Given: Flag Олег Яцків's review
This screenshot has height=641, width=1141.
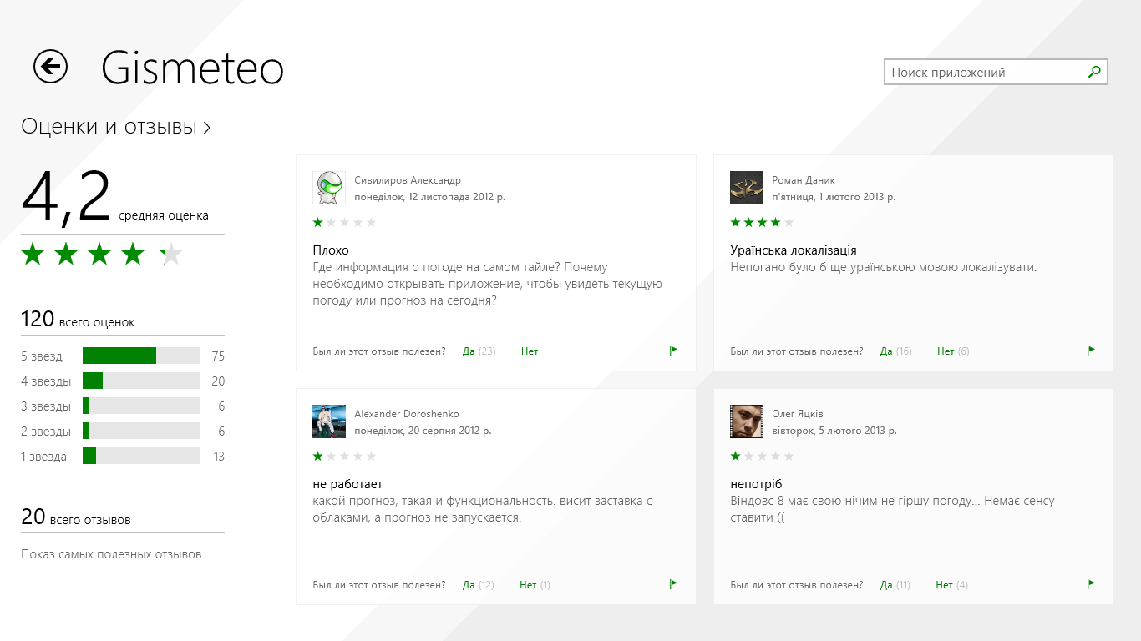Looking at the screenshot, I should point(1091,584).
